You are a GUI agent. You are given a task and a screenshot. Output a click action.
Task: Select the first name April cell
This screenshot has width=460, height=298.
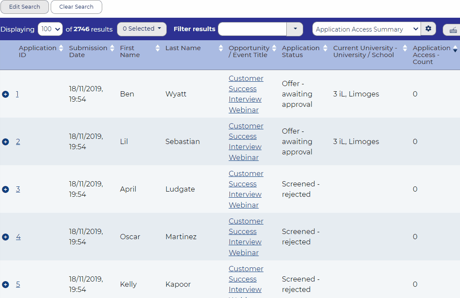128,189
